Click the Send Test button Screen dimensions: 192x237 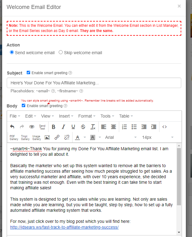(x=42, y=127)
